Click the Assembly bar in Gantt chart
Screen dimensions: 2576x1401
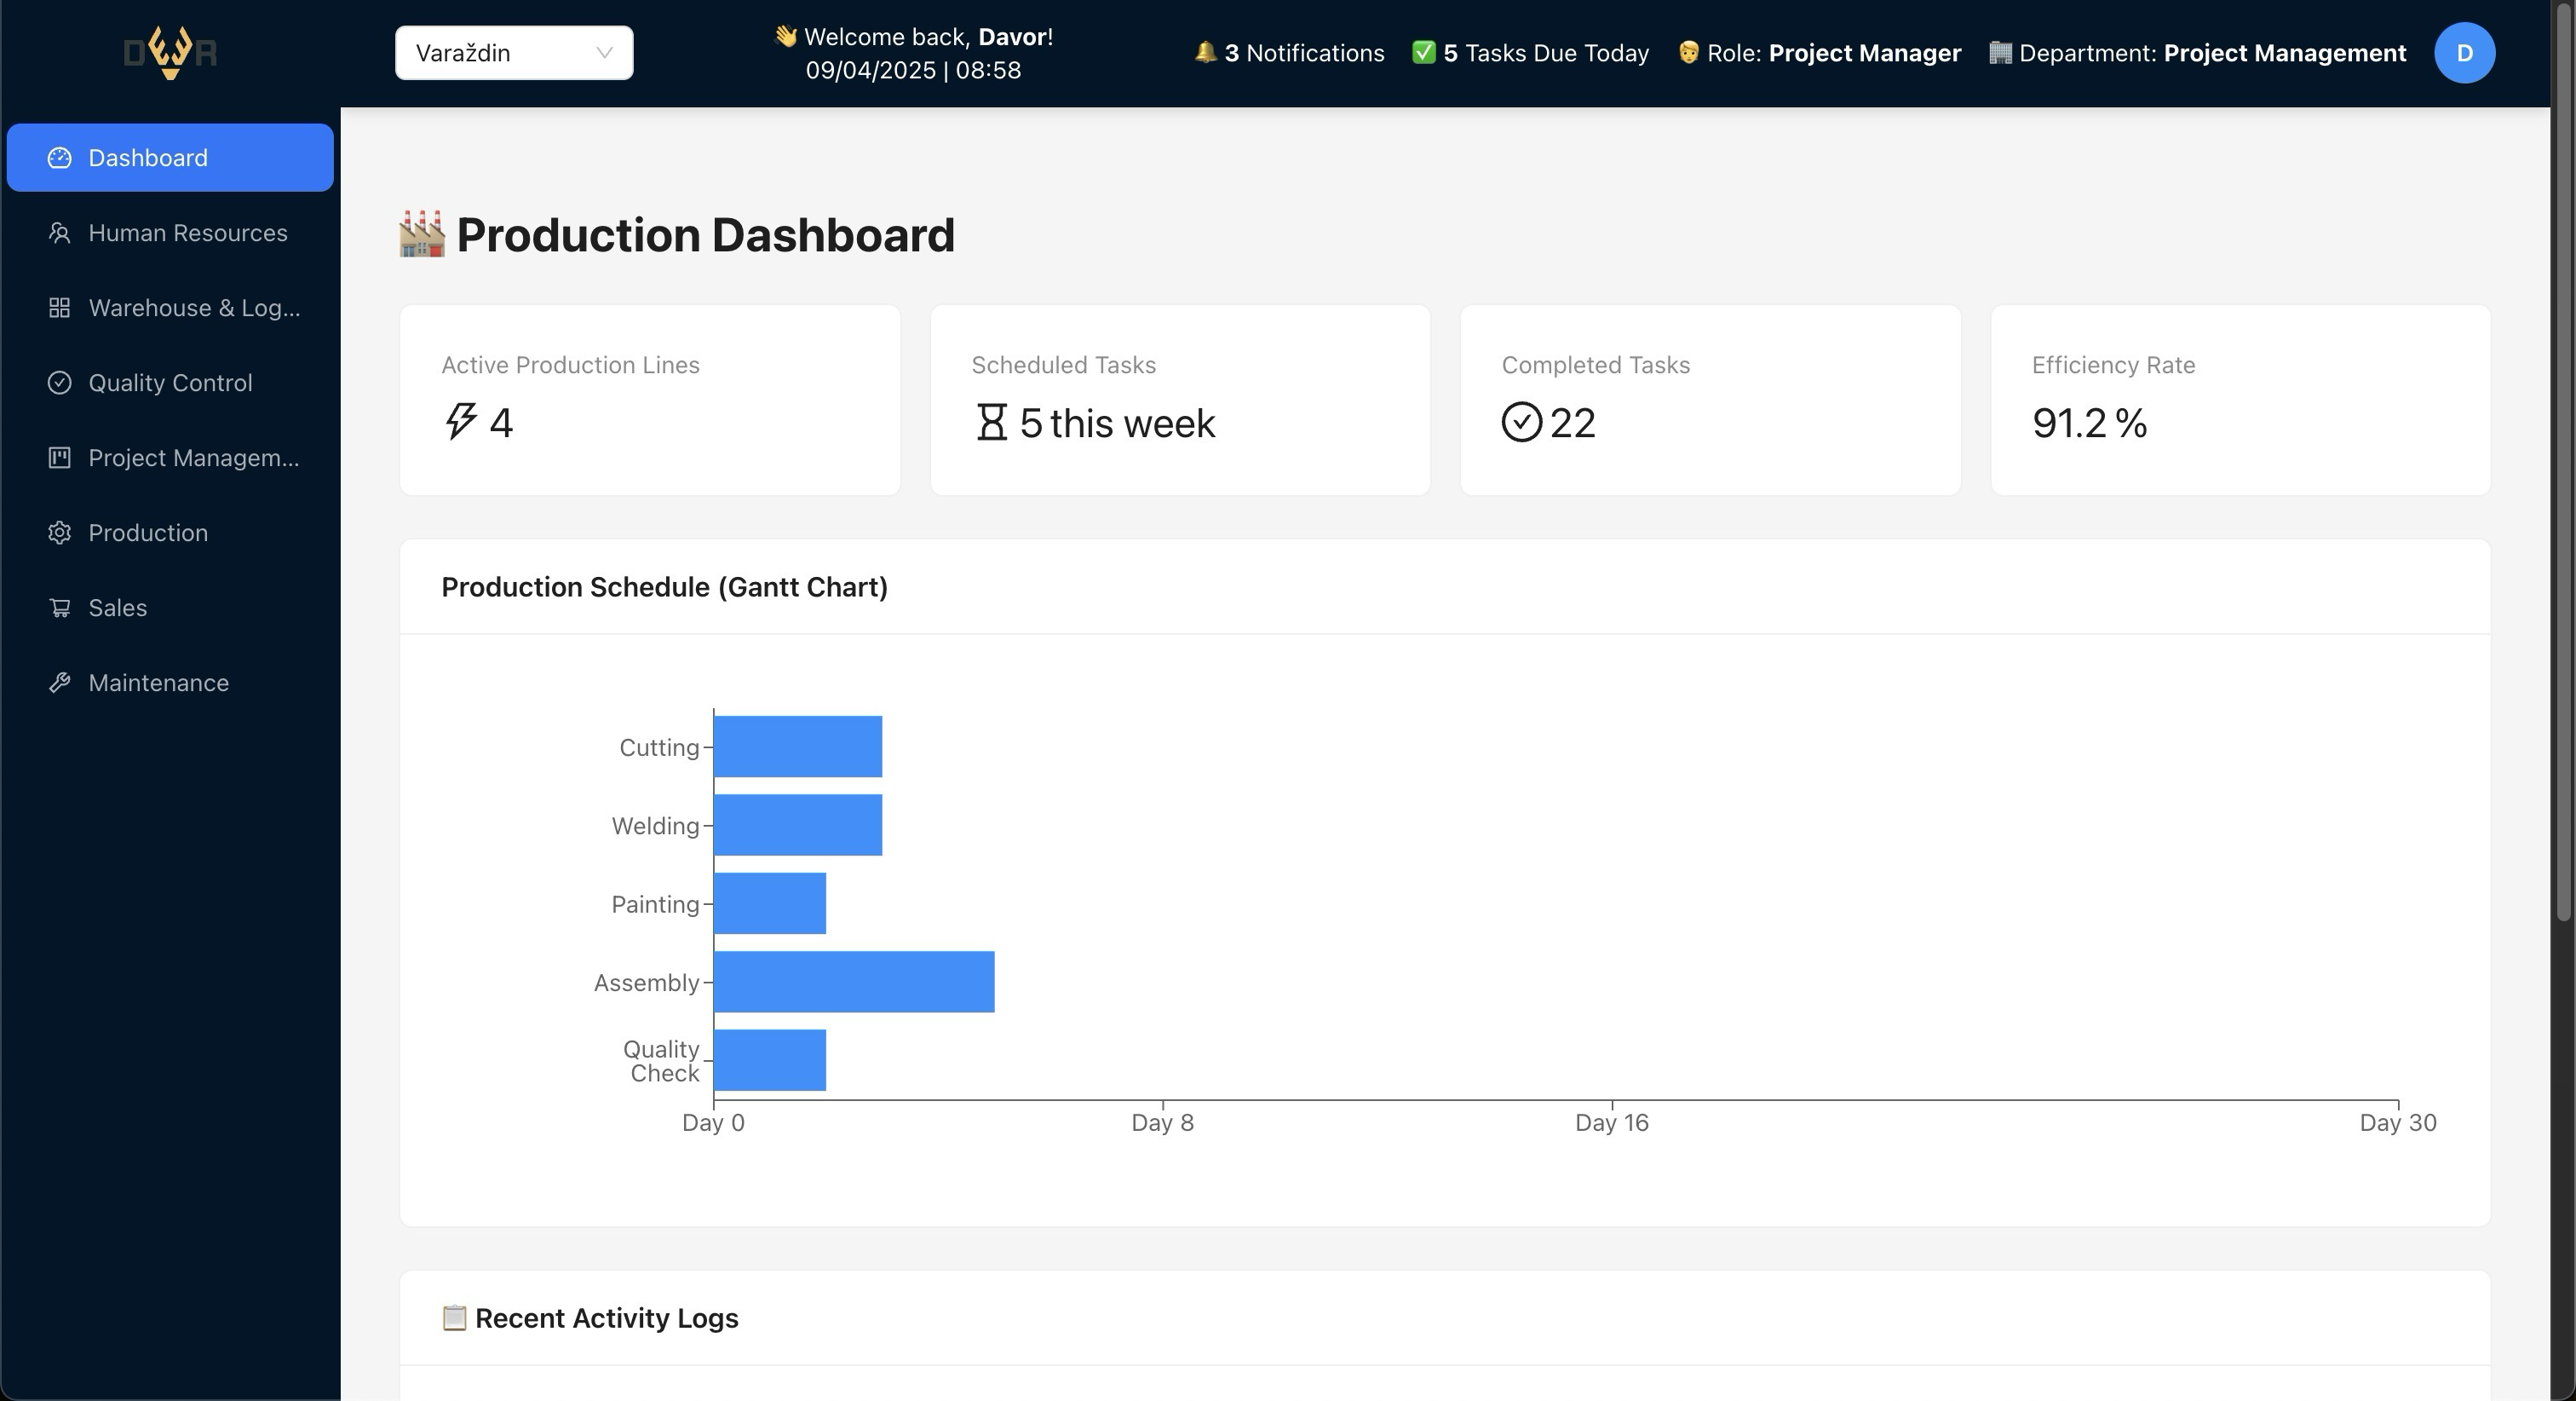854,982
